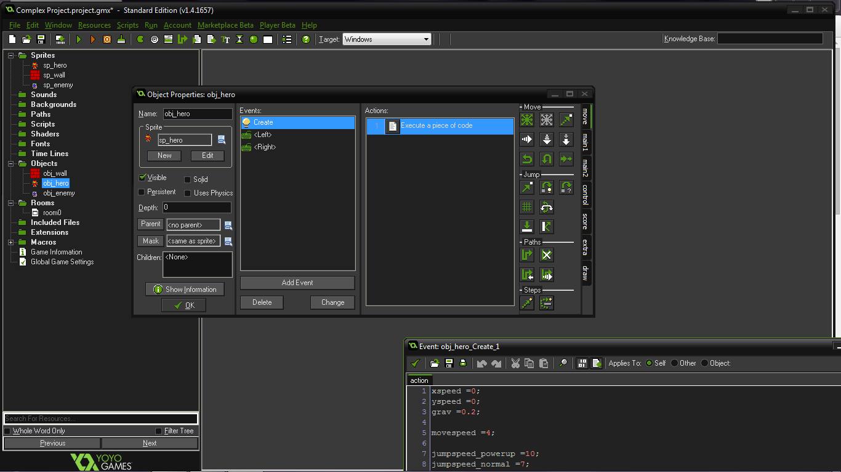Undo in the code editor toolbar
This screenshot has width=841, height=472.
pos(482,363)
